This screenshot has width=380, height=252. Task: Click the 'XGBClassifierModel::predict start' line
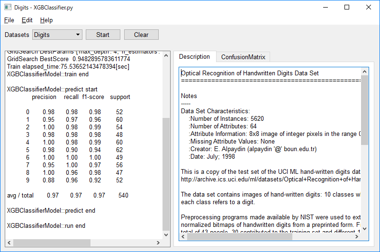point(52,89)
